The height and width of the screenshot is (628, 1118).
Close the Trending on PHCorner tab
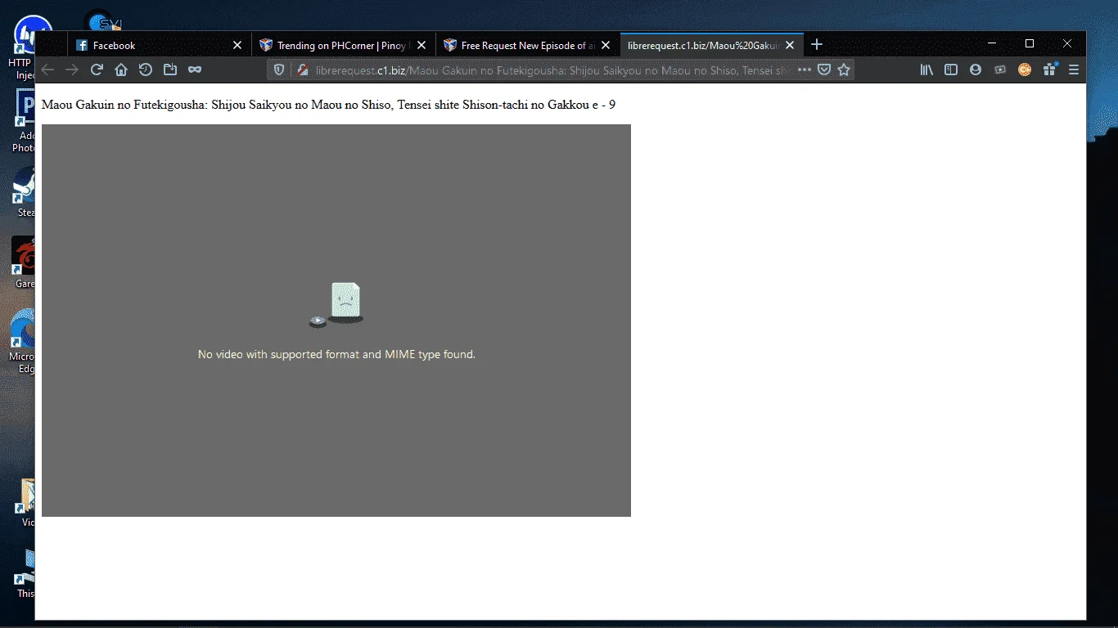(422, 46)
